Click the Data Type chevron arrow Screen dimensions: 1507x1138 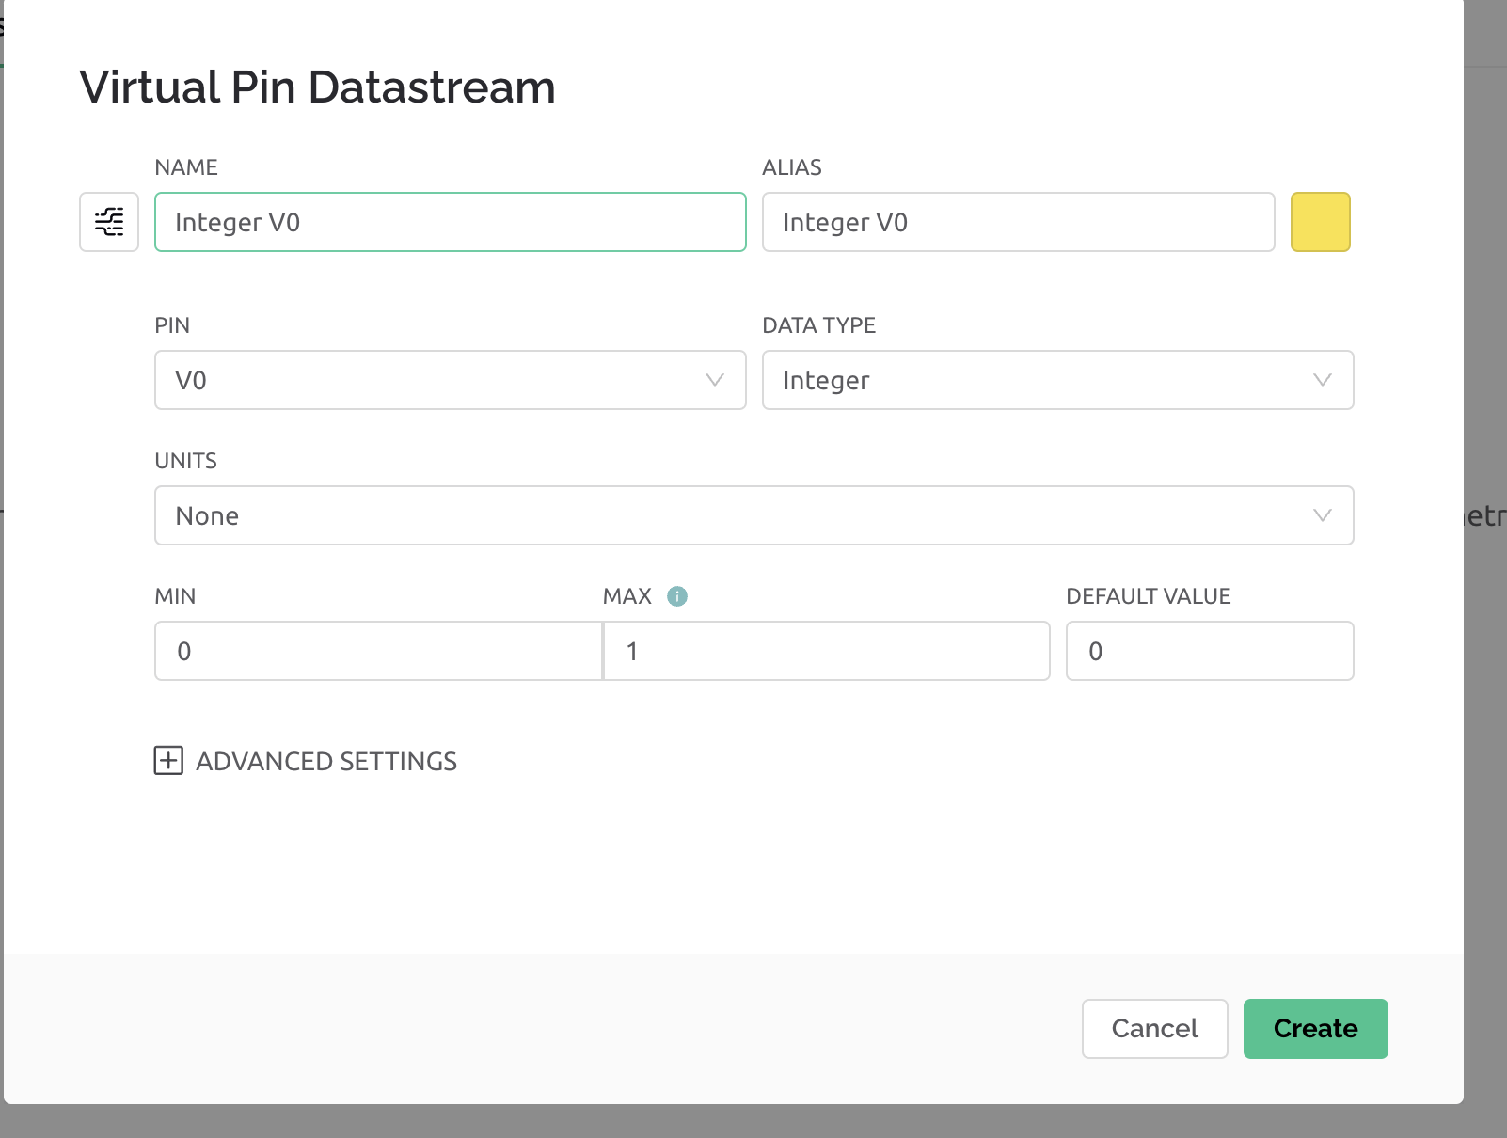pyautogui.click(x=1322, y=380)
